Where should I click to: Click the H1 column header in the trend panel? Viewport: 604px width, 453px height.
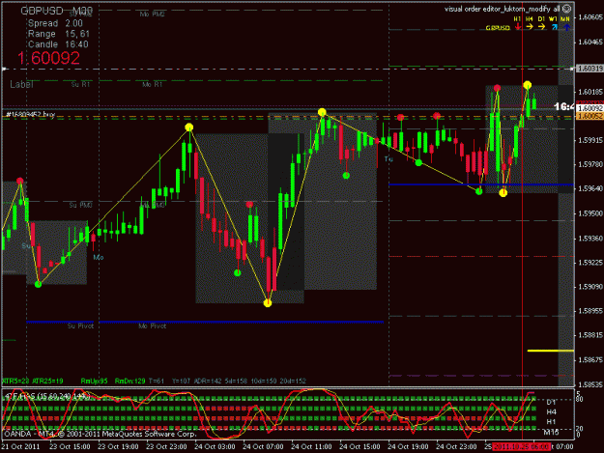point(517,19)
